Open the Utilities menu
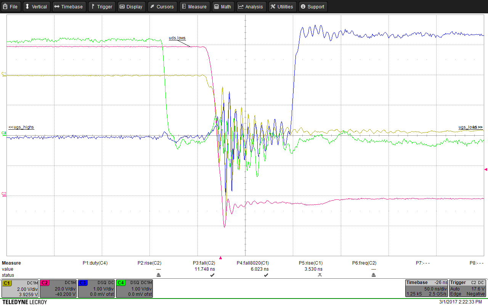This screenshot has height=305, width=488. tap(283, 6)
